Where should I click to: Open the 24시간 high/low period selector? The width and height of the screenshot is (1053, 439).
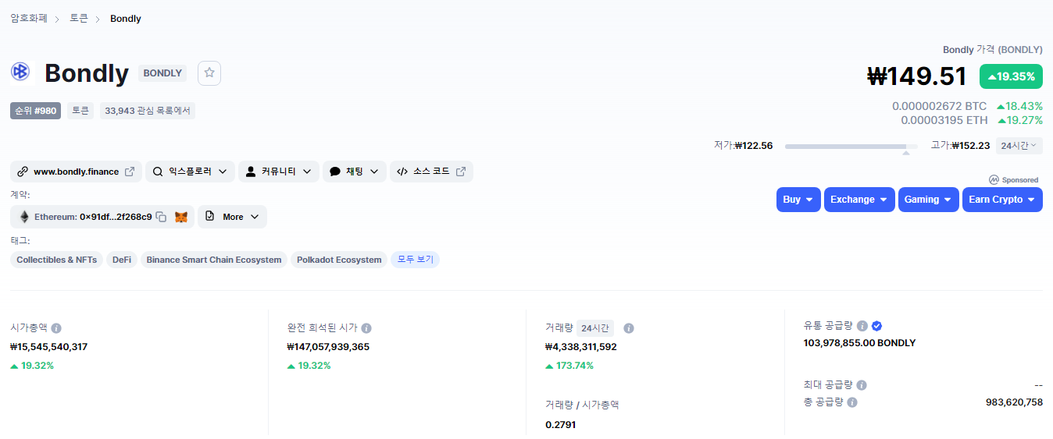[1019, 146]
